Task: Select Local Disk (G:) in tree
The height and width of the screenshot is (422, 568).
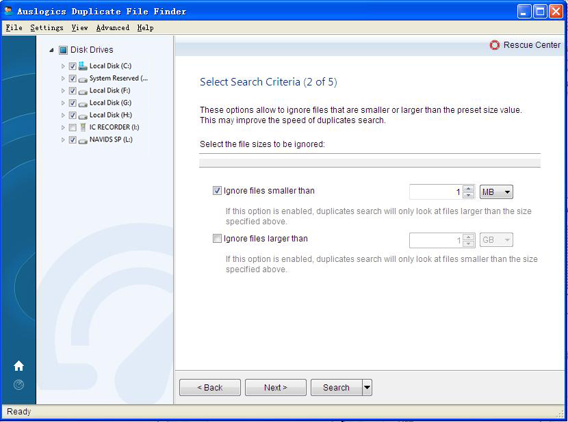Action: coord(110,103)
